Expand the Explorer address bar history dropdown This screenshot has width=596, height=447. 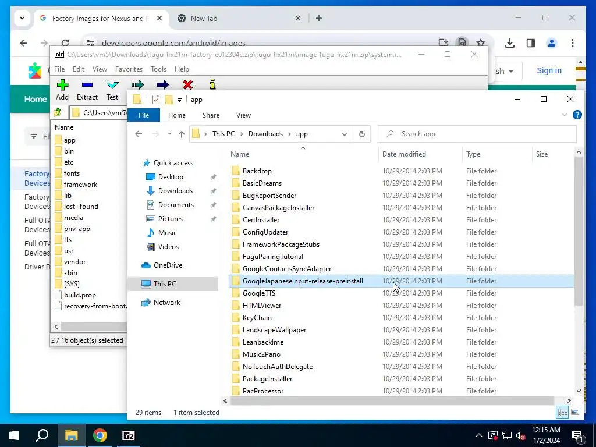point(345,134)
